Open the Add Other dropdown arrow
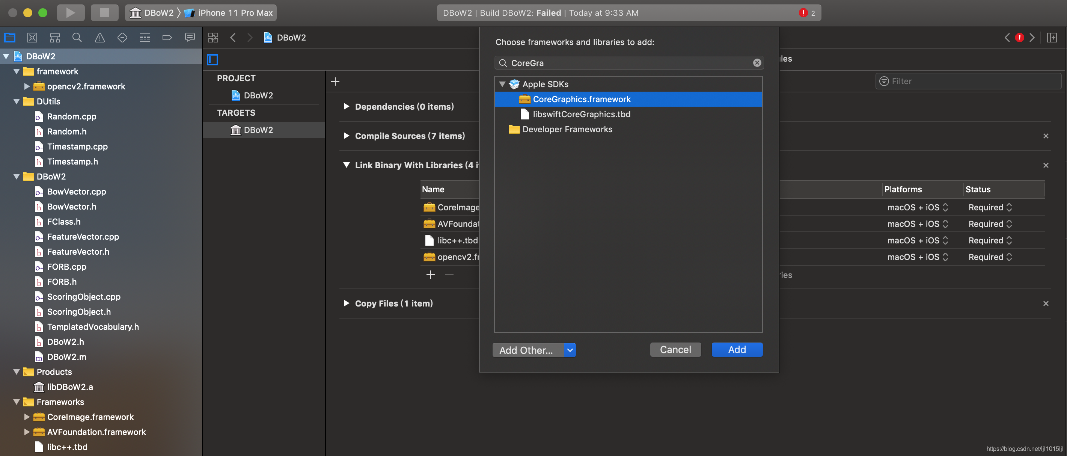Viewport: 1067px width, 456px height. (x=570, y=350)
